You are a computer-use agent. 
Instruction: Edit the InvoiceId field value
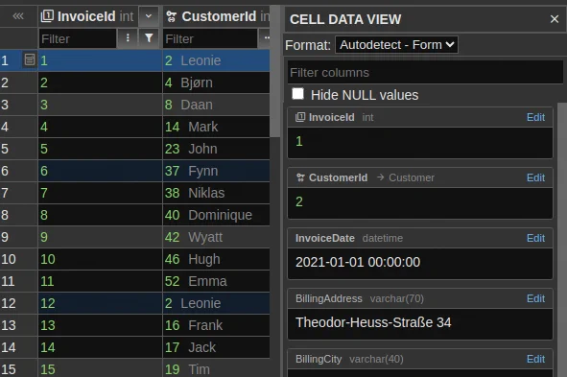point(535,117)
